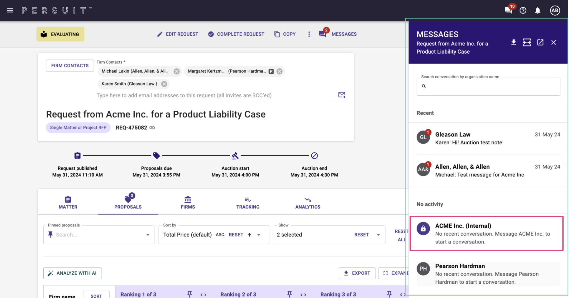This screenshot has width=569, height=298.
Task: Download messages from the Messages panel
Action: [514, 42]
